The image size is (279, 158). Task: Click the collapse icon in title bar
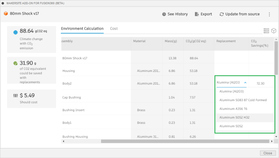(3, 3)
